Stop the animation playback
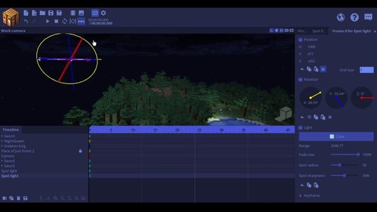This screenshot has height=212, width=377. click(x=57, y=21)
